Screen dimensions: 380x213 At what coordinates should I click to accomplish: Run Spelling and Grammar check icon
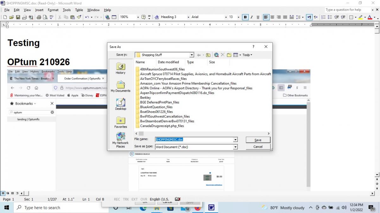tap(52, 17)
